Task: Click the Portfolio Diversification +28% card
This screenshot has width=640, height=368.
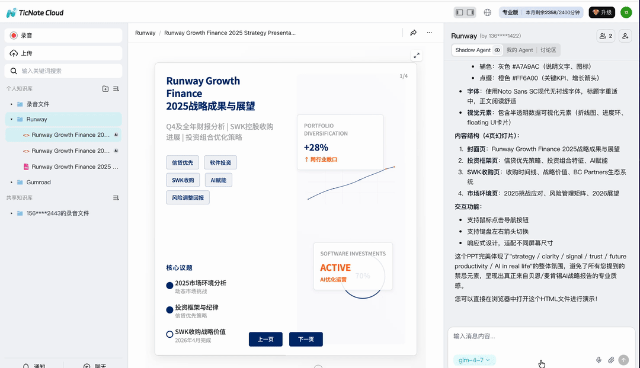Action: (x=340, y=142)
